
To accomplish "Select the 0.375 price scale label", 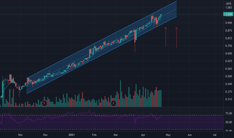I will pos(229,92).
